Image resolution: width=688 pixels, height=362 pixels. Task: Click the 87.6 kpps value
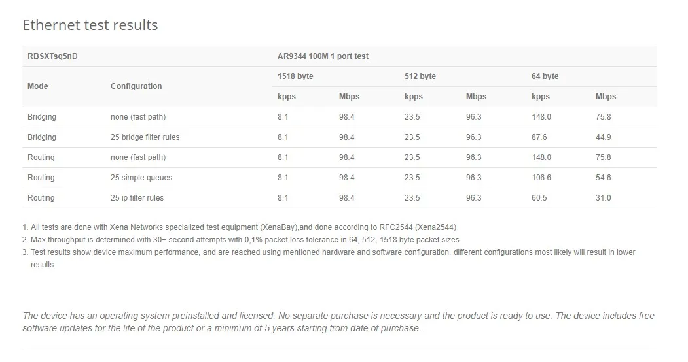[539, 137]
